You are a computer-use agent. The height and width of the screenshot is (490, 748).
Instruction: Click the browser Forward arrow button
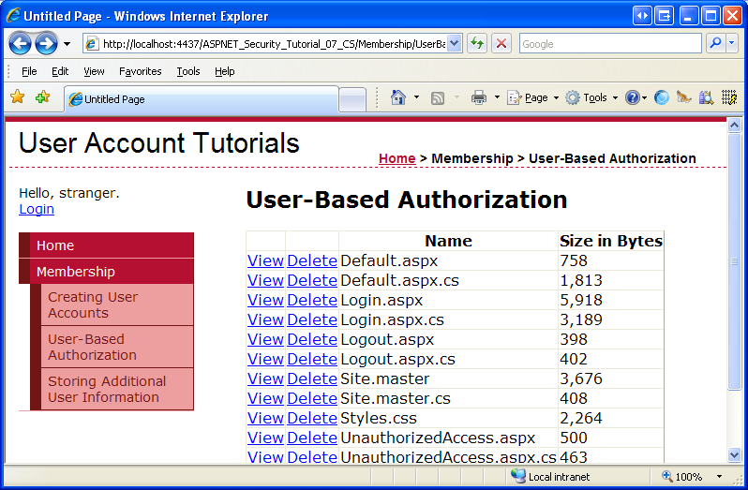(x=46, y=44)
